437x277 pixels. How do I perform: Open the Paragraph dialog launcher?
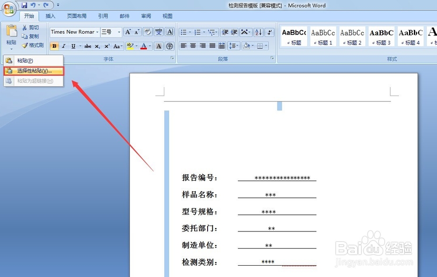coord(272,58)
